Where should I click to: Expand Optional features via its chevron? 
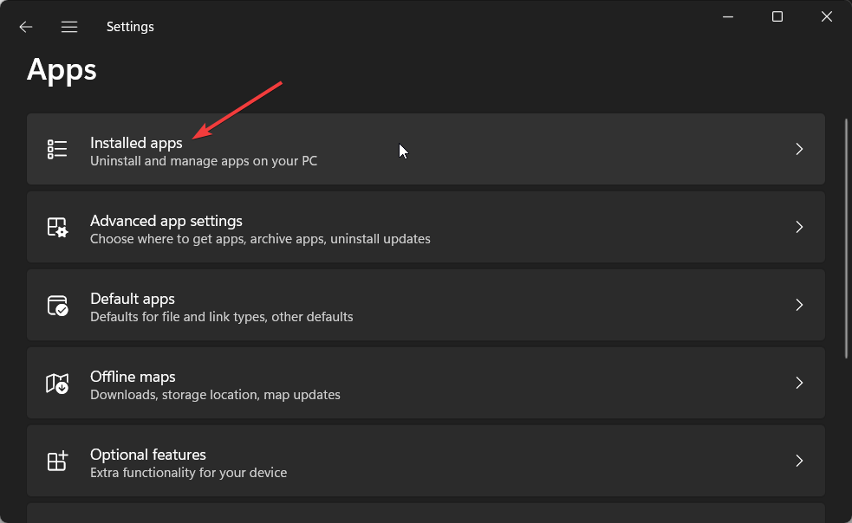tap(799, 461)
